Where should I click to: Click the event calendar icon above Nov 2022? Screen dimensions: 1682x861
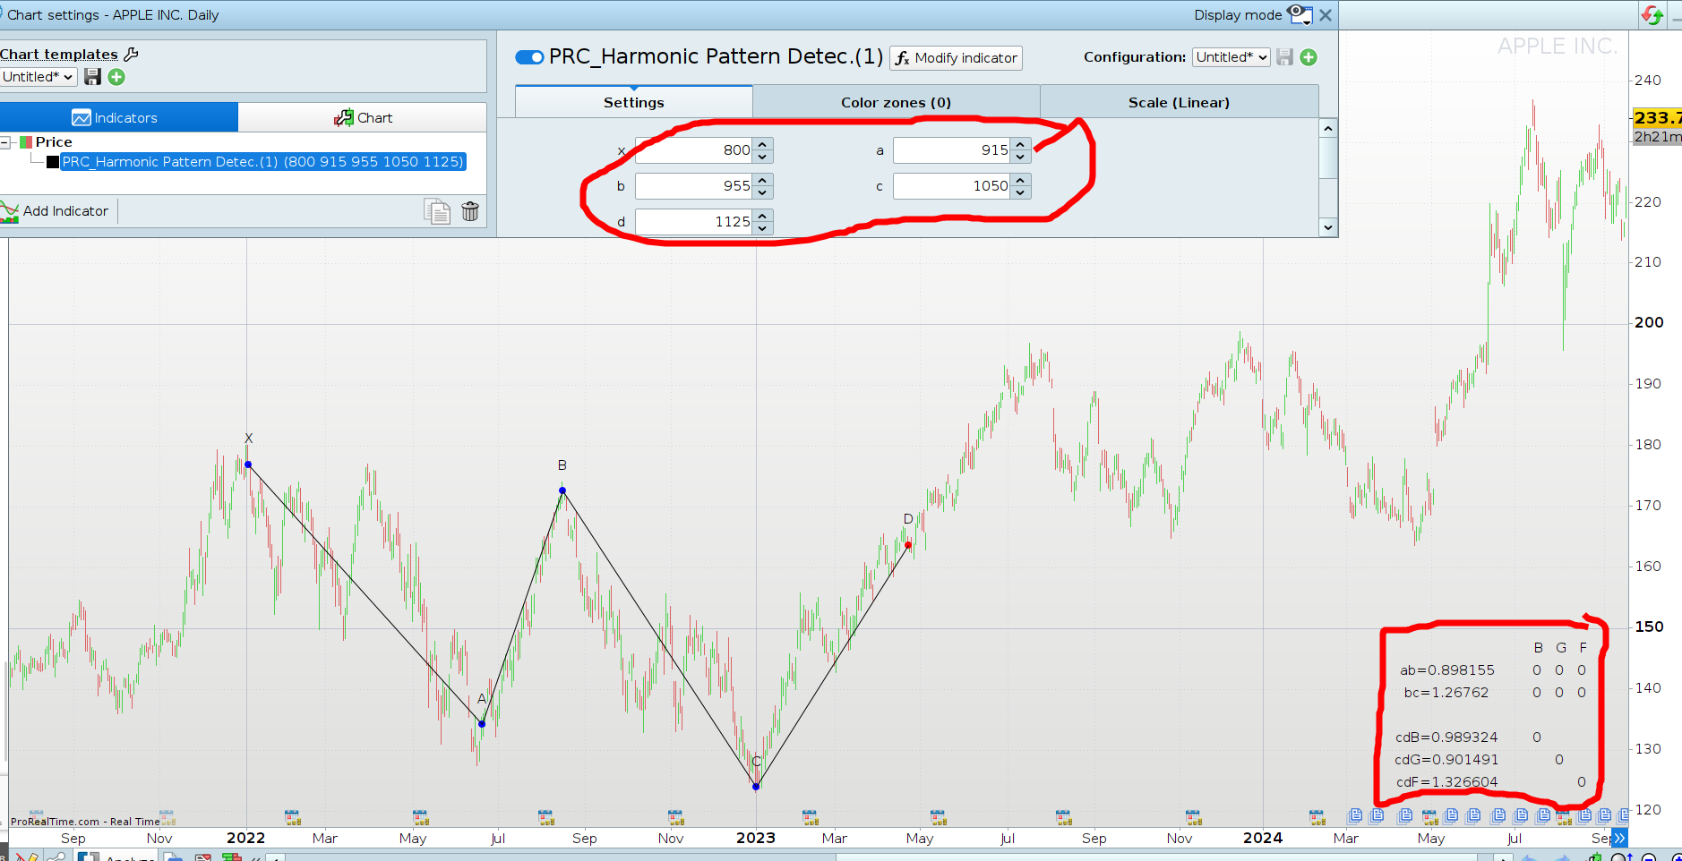pyautogui.click(x=676, y=817)
